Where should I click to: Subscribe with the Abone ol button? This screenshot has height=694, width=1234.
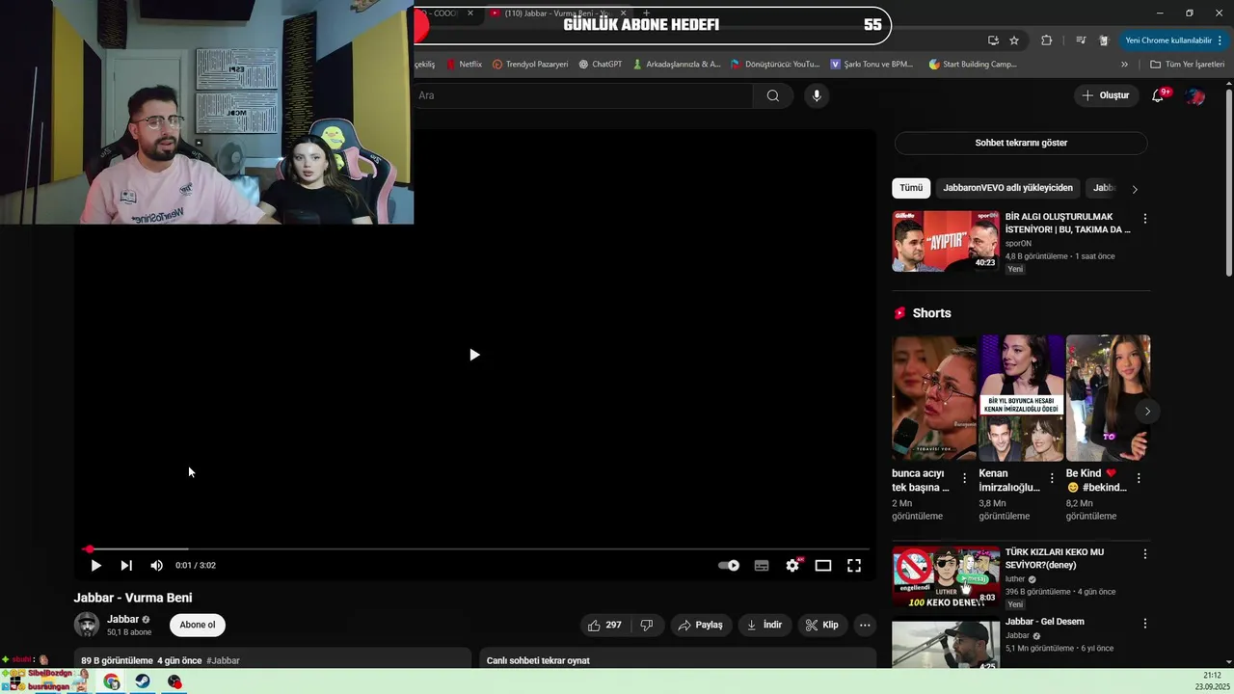[198, 625]
